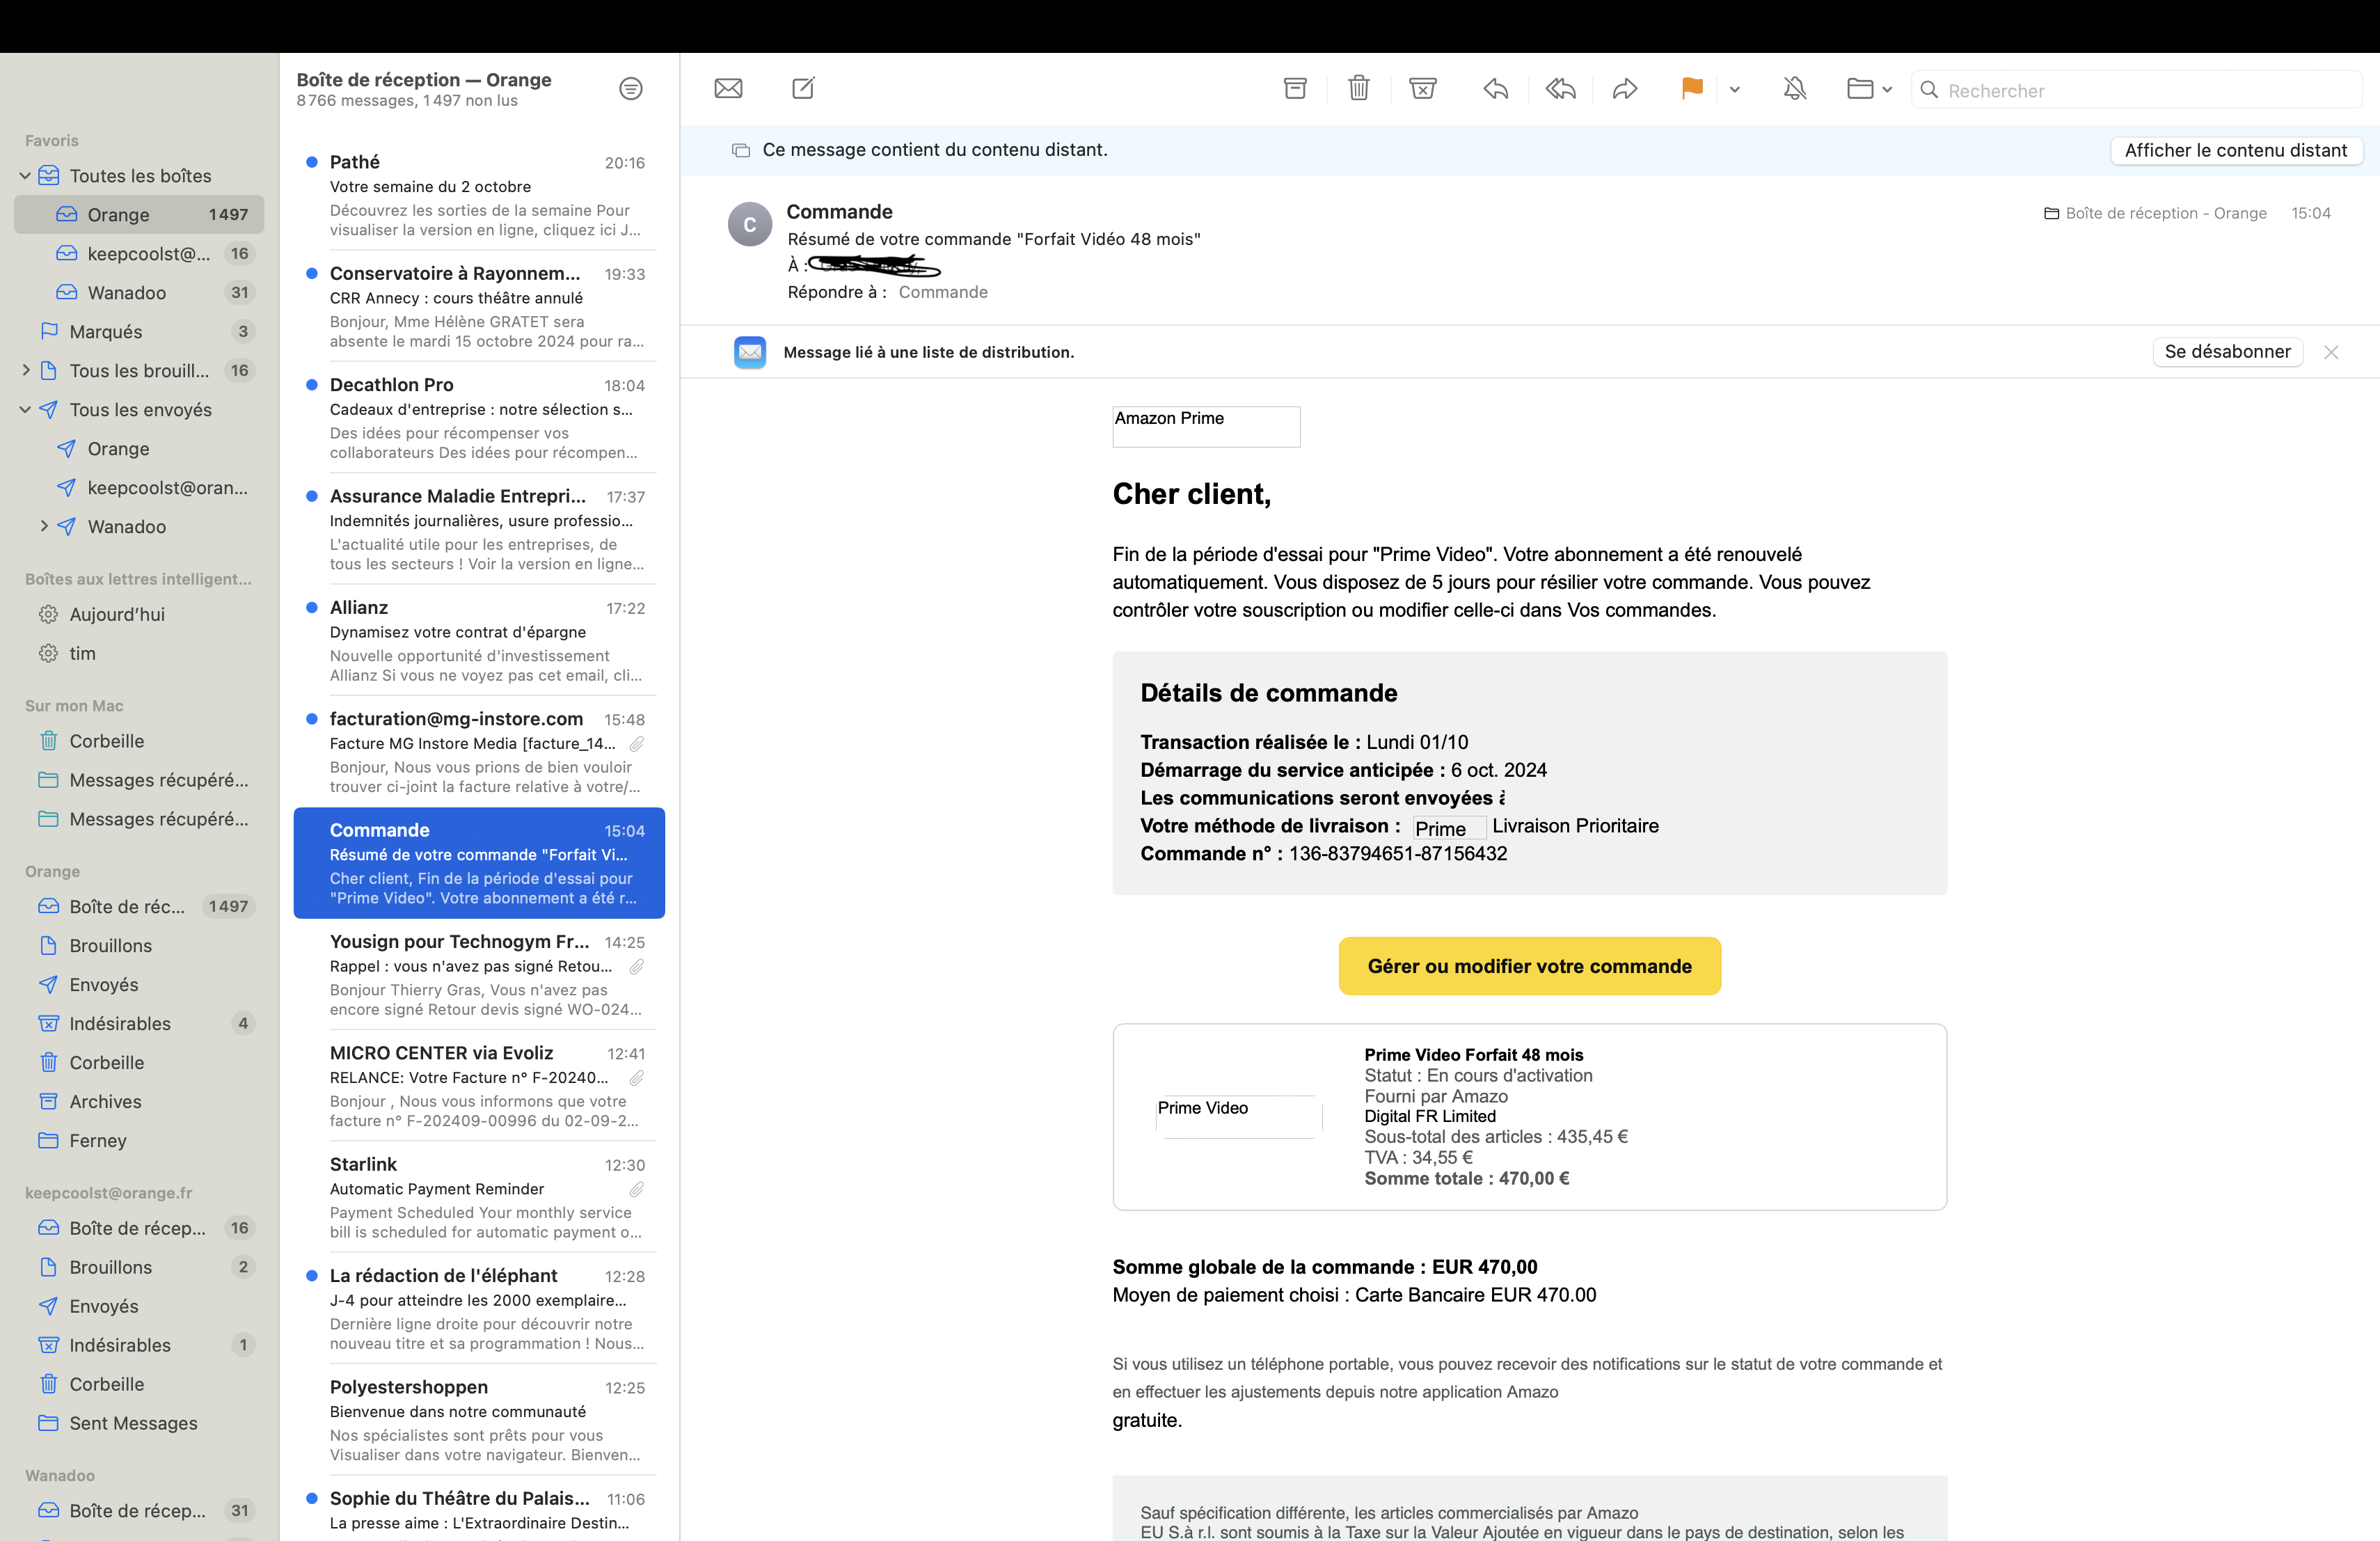Image resolution: width=2380 pixels, height=1541 pixels.
Task: Open Corbeille under Sur mon Mac
Action: pyautogui.click(x=139, y=741)
